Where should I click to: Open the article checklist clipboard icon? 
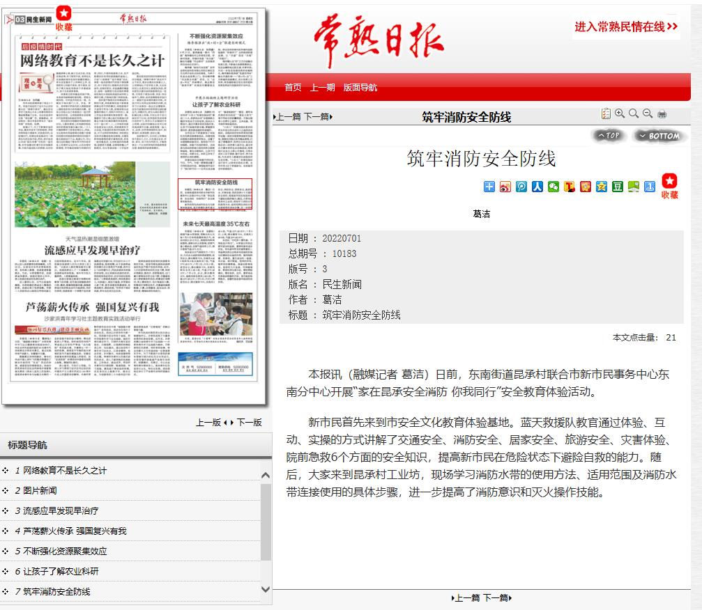click(606, 114)
